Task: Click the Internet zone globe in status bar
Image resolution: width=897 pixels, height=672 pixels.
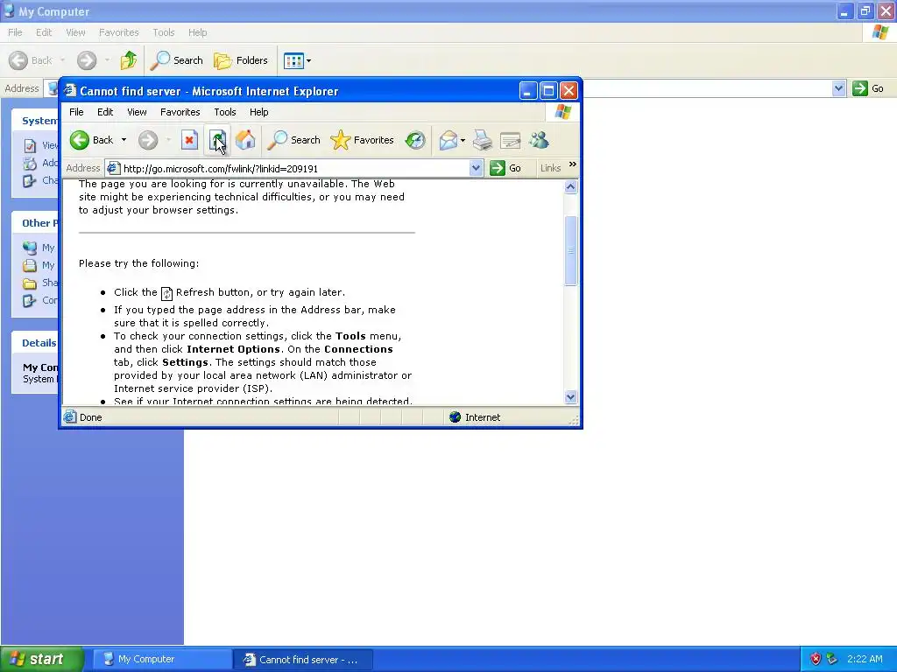Action: point(456,417)
